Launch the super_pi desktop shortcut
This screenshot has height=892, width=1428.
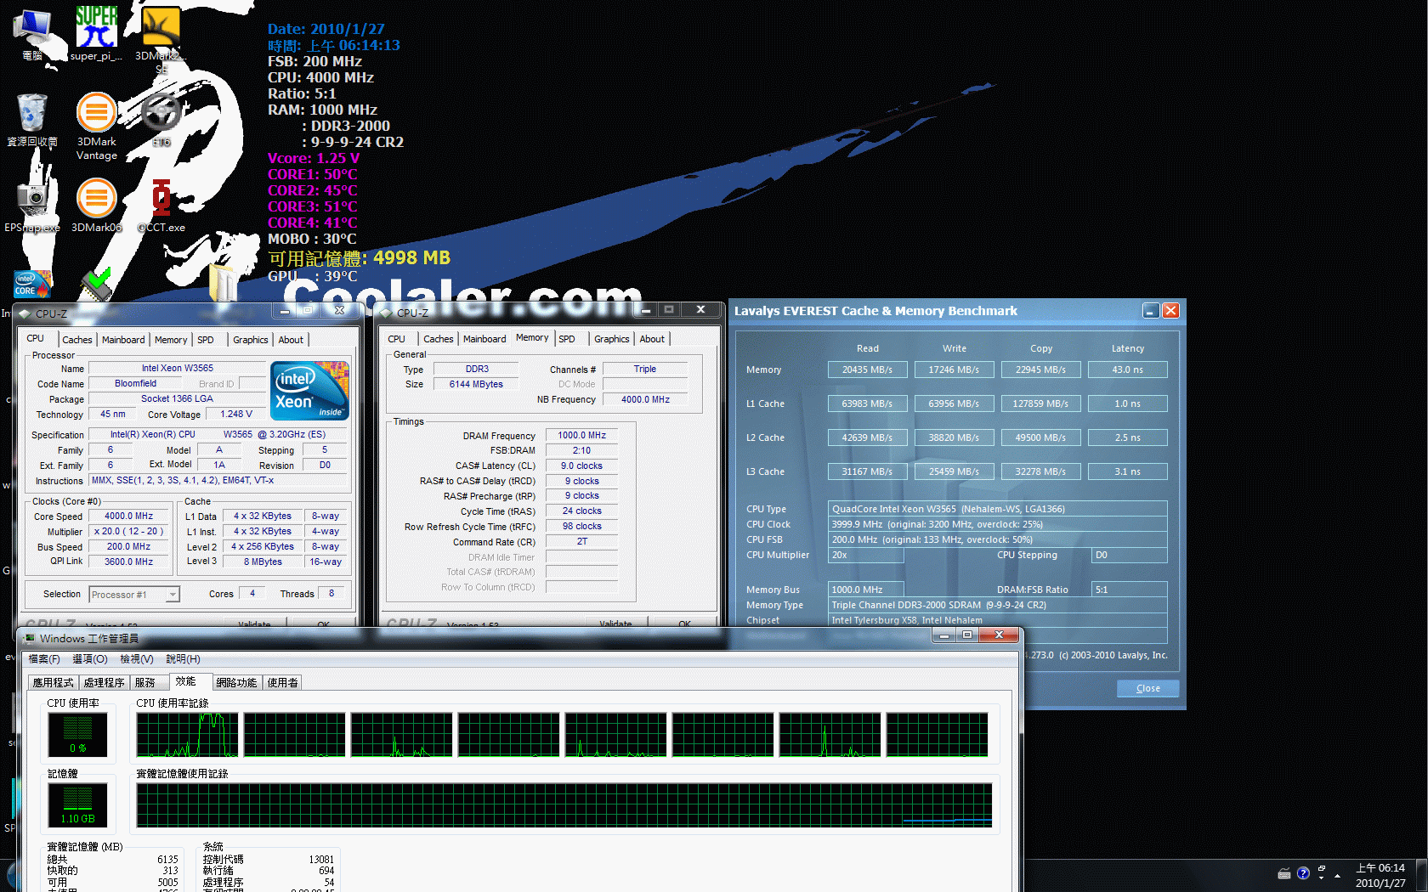tap(96, 34)
